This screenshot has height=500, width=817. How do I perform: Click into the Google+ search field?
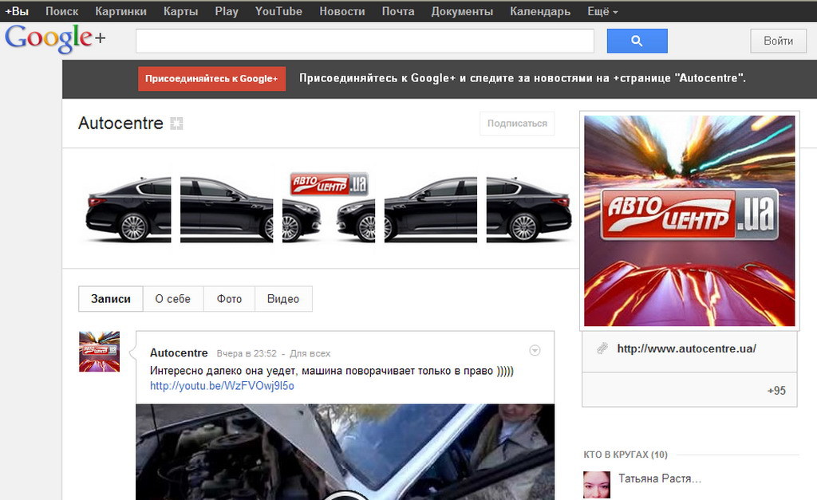[x=365, y=41]
